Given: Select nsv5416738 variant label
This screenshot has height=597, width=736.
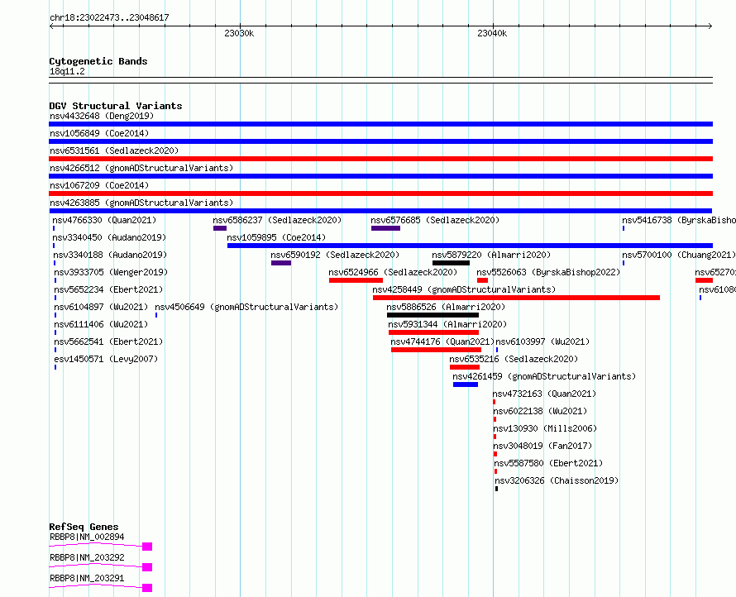Looking at the screenshot, I should [x=679, y=220].
